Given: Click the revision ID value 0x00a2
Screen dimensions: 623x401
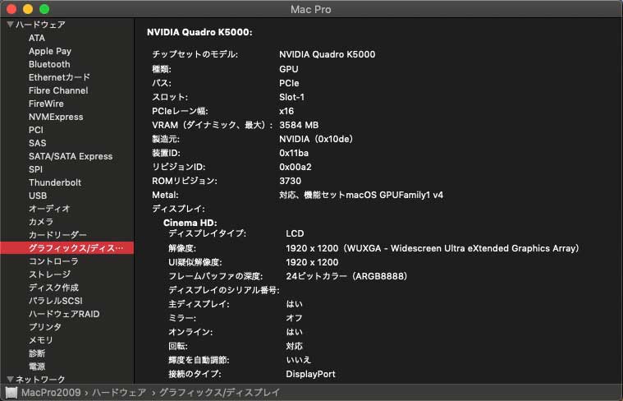Looking at the screenshot, I should pos(295,167).
